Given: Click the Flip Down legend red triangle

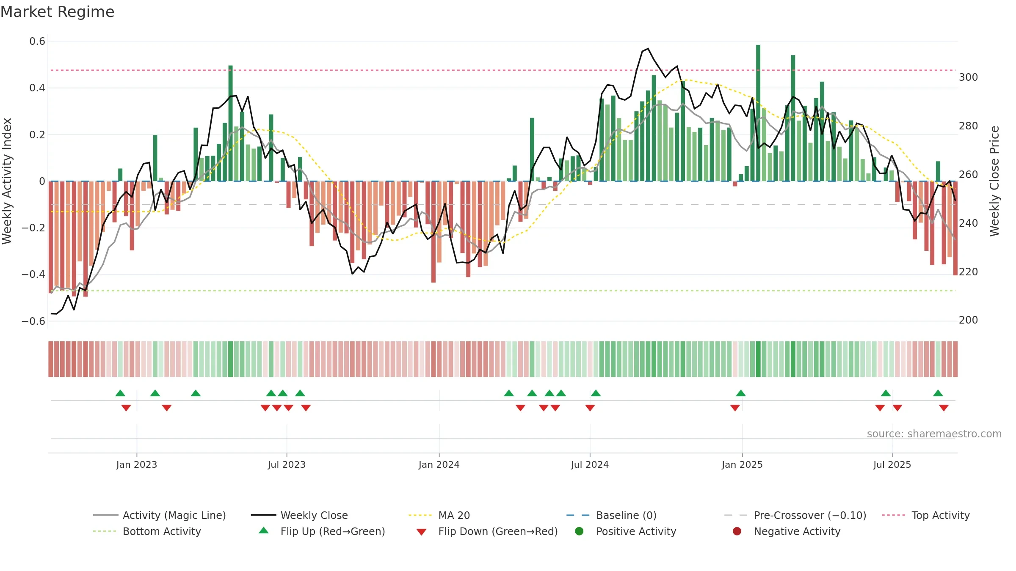Looking at the screenshot, I should [421, 532].
